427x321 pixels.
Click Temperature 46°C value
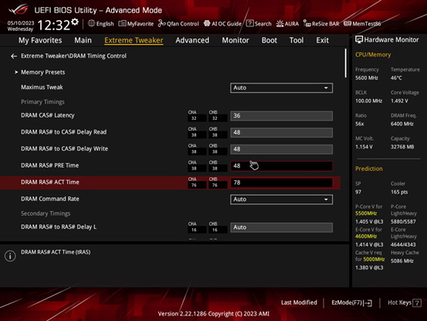point(396,78)
